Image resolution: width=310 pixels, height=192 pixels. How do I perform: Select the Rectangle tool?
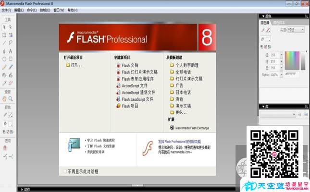(x=11, y=59)
